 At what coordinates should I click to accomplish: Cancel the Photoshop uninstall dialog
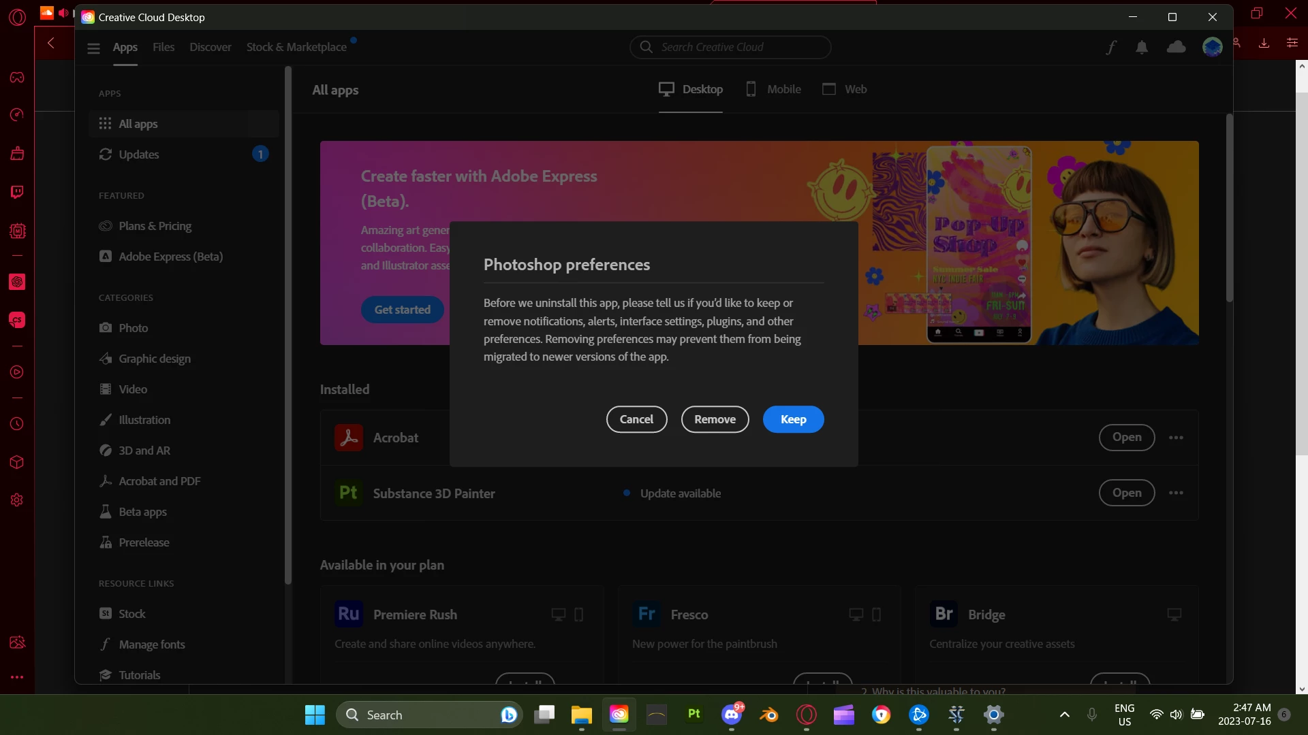click(x=636, y=419)
